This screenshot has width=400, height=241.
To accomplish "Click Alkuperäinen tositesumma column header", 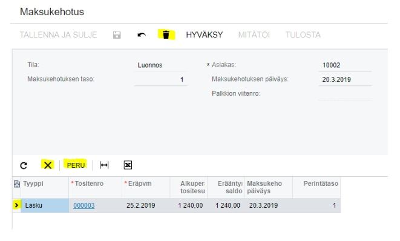I will 189,187.
